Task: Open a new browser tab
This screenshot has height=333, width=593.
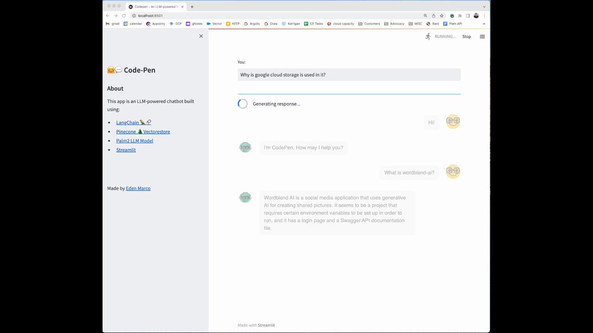Action: tap(192, 6)
